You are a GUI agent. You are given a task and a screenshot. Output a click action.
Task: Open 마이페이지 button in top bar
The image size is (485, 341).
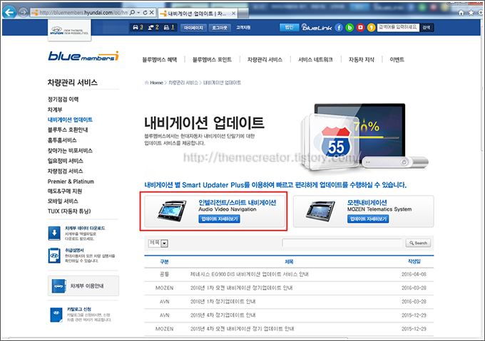click(x=193, y=28)
